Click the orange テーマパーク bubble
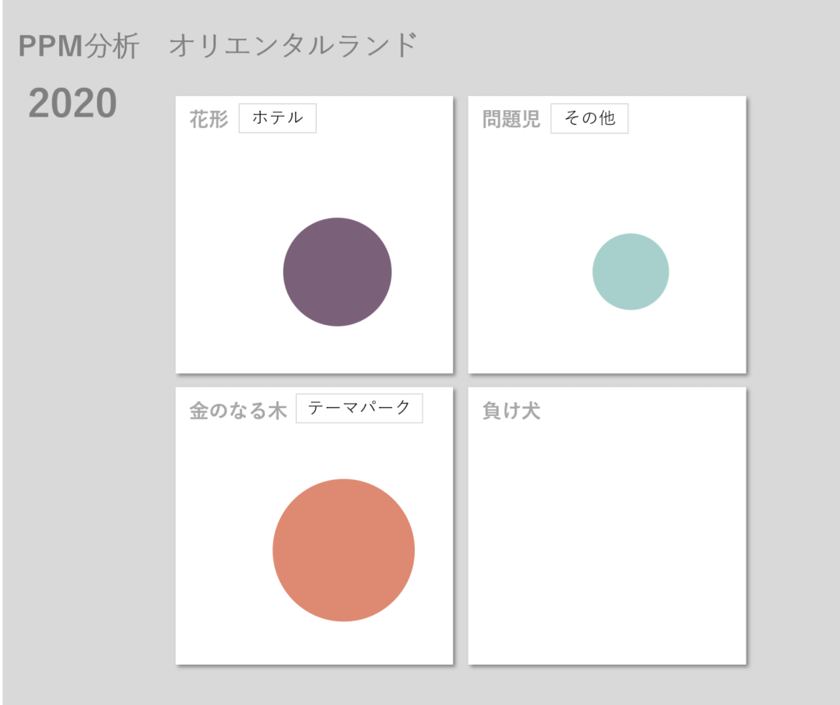The width and height of the screenshot is (840, 705). (x=343, y=550)
